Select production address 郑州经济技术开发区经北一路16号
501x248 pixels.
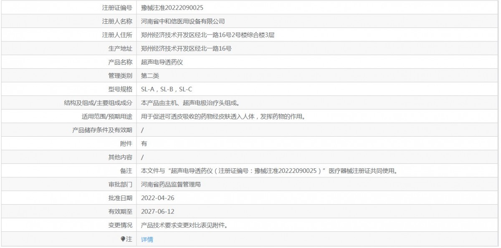tap(186, 48)
